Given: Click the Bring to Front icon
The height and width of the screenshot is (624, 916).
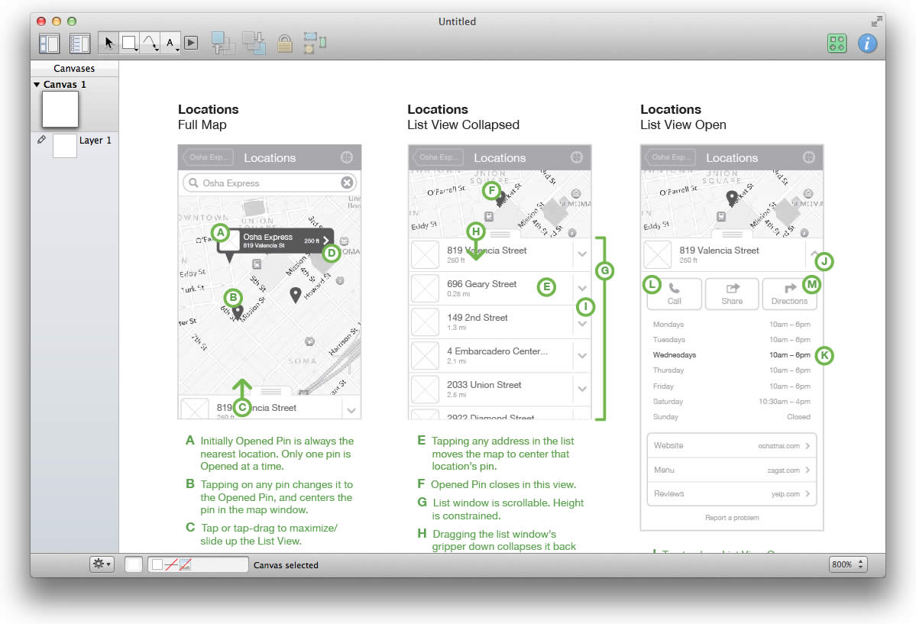Looking at the screenshot, I should click(222, 44).
